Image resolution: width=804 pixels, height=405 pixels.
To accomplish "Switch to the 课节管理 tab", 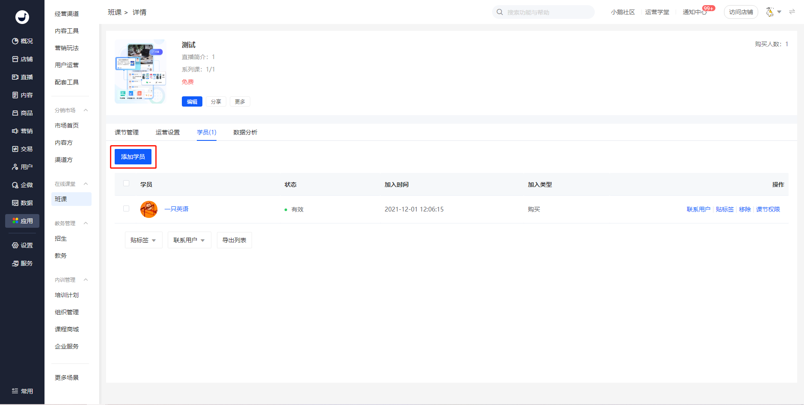I will point(127,132).
